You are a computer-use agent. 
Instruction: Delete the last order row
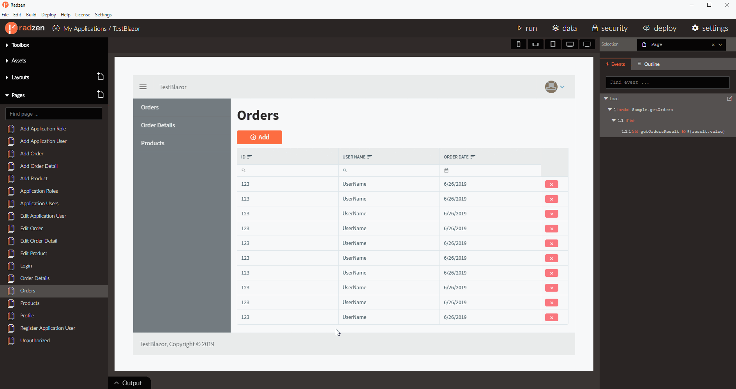[x=552, y=317]
